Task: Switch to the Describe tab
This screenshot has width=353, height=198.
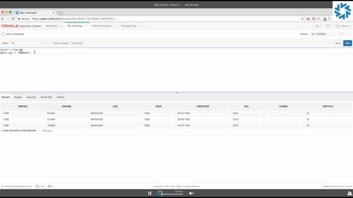Action: pos(31,97)
